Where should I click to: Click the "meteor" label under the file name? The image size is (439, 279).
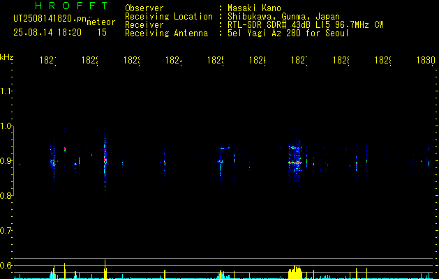coord(101,22)
